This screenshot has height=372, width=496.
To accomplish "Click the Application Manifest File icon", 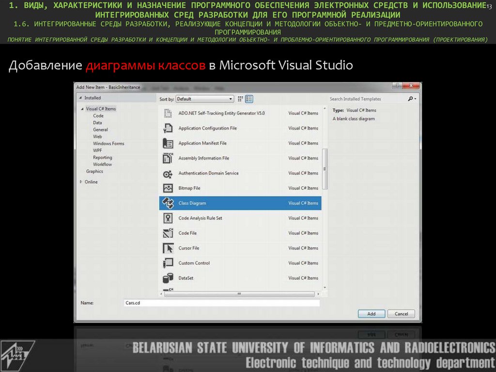I will 168,143.
